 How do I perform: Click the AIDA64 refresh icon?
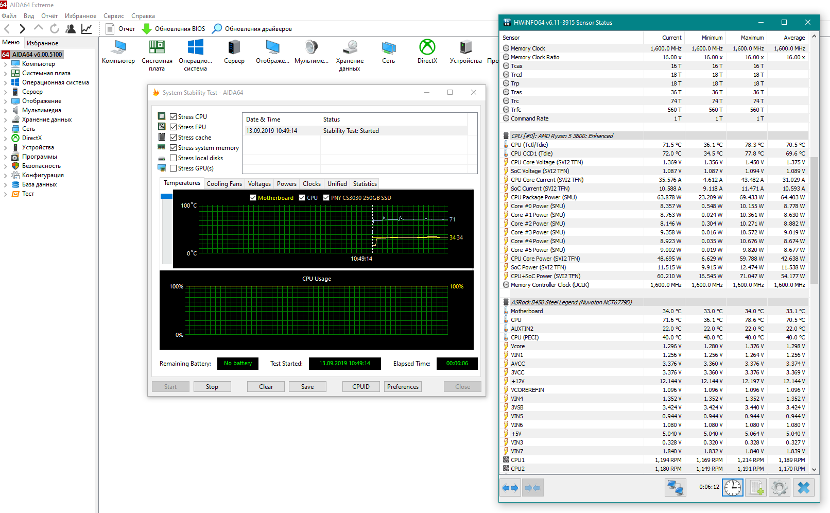point(55,29)
